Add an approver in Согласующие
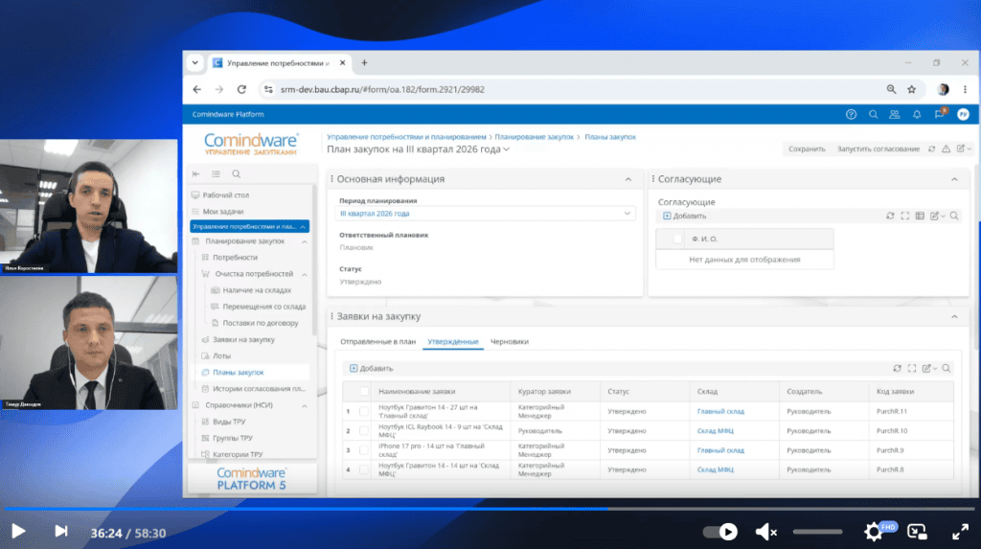 click(x=684, y=216)
